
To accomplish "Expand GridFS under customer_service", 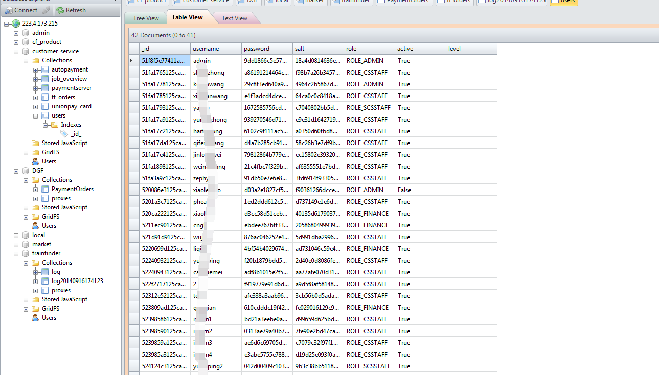I will (26, 152).
